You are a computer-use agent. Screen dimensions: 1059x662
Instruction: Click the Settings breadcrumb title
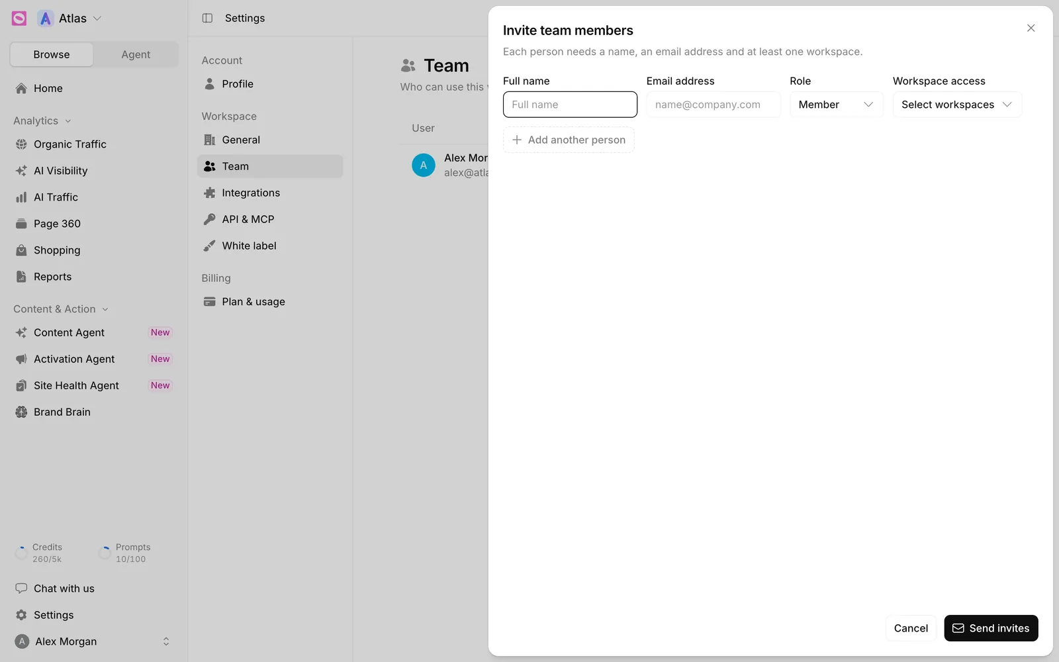pyautogui.click(x=245, y=18)
